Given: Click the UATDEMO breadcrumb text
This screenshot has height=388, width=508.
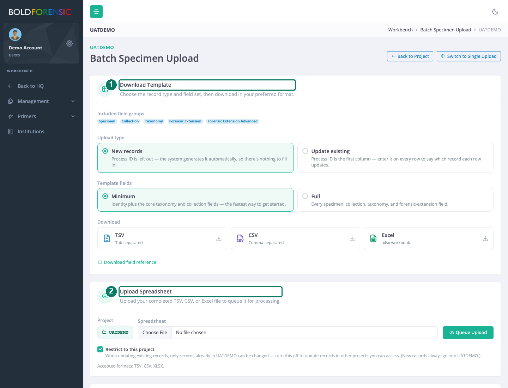Looking at the screenshot, I should [x=490, y=30].
